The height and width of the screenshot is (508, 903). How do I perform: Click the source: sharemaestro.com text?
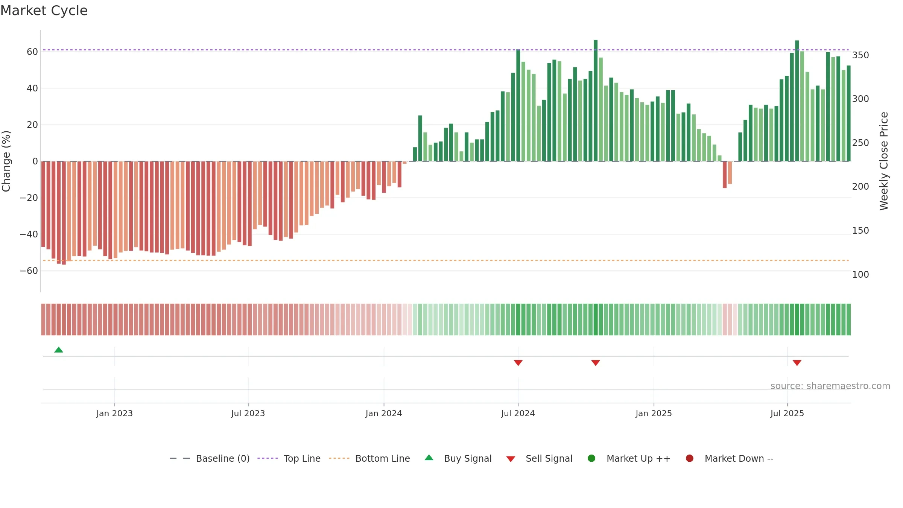pos(830,386)
